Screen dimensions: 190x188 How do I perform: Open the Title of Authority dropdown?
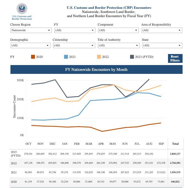click(x=118, y=45)
